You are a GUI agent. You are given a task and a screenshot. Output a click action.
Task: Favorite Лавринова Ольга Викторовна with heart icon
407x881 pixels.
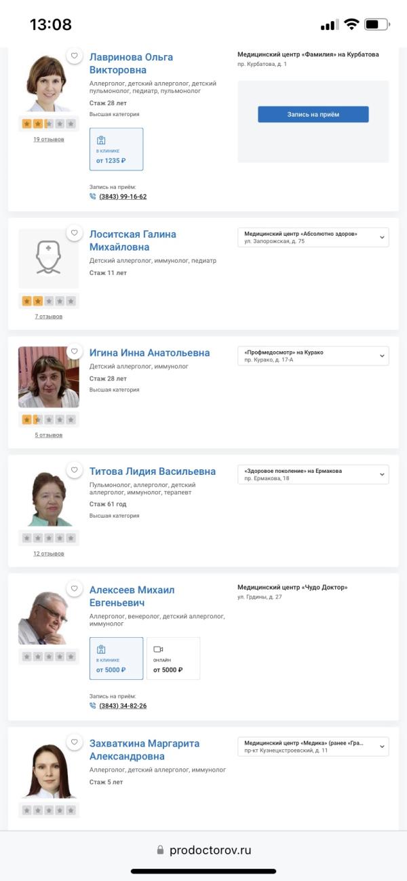75,56
